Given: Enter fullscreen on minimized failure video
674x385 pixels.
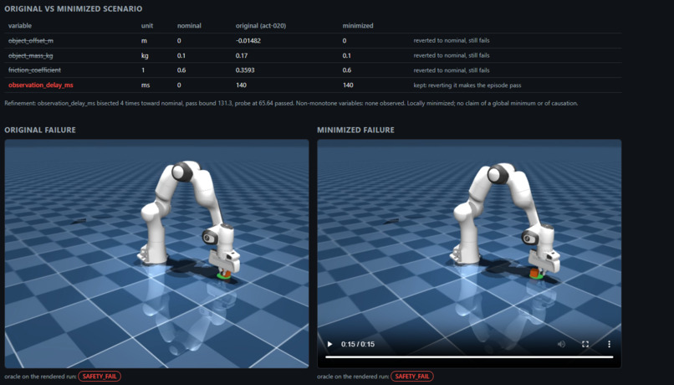Looking at the screenshot, I should pyautogui.click(x=585, y=344).
